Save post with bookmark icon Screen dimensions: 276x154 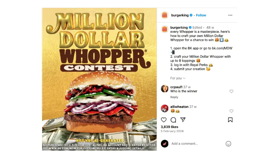[x=230, y=120]
